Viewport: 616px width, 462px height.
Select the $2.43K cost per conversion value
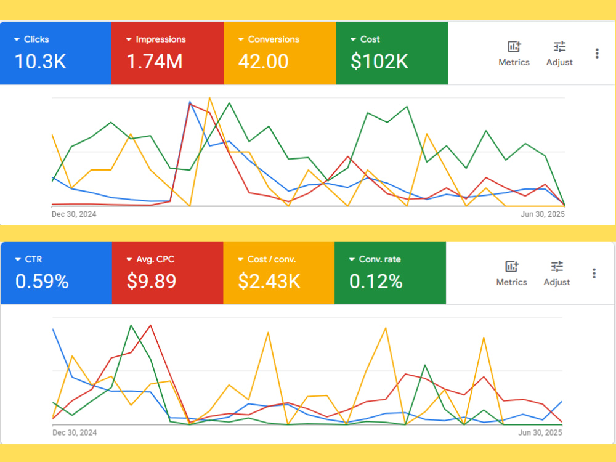[269, 282]
